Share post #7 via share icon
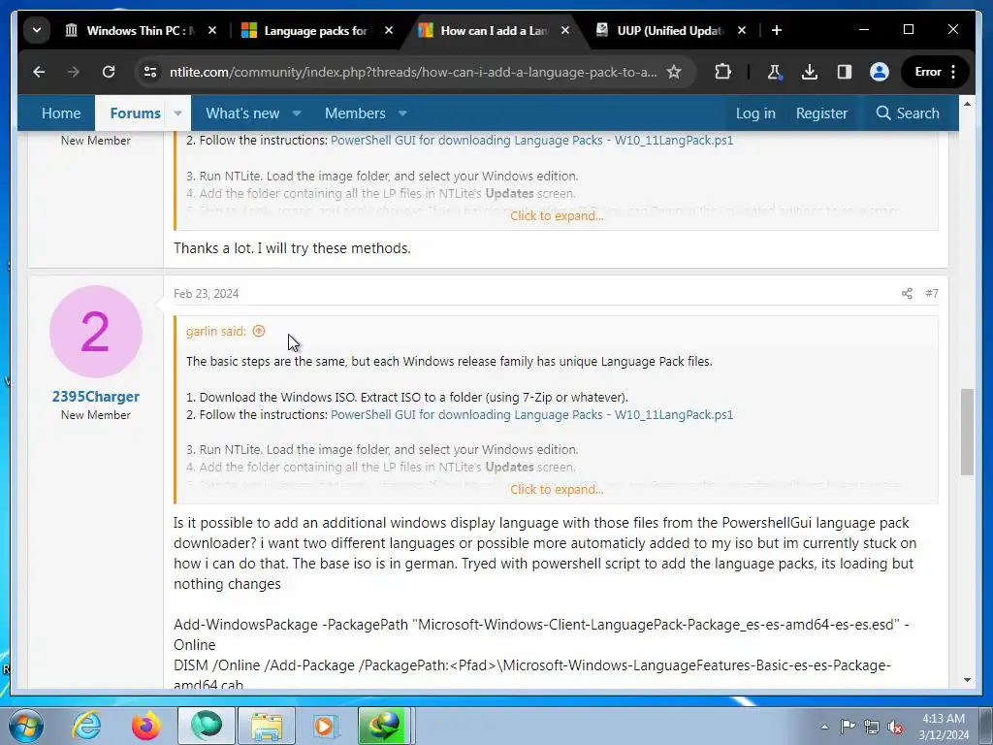 point(907,293)
